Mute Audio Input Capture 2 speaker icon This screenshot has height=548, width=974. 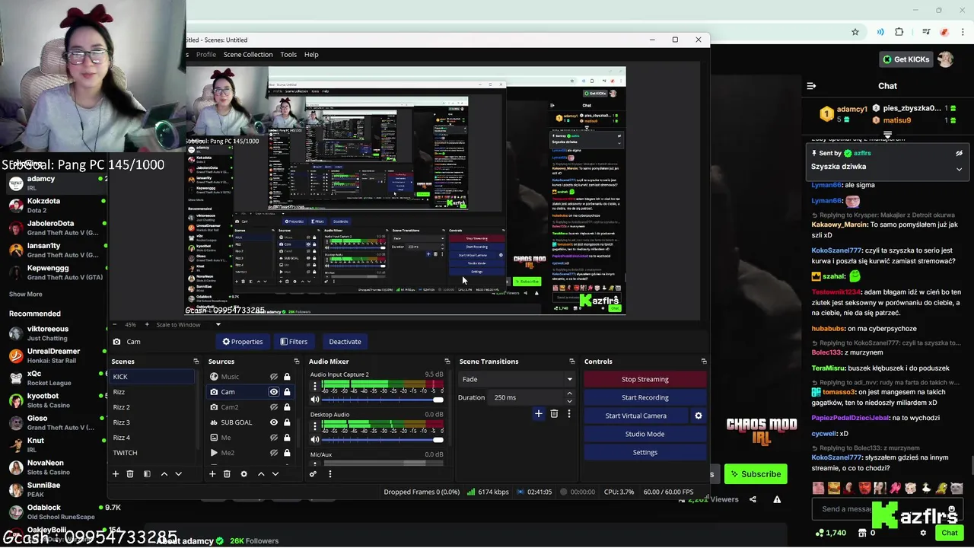coord(315,400)
